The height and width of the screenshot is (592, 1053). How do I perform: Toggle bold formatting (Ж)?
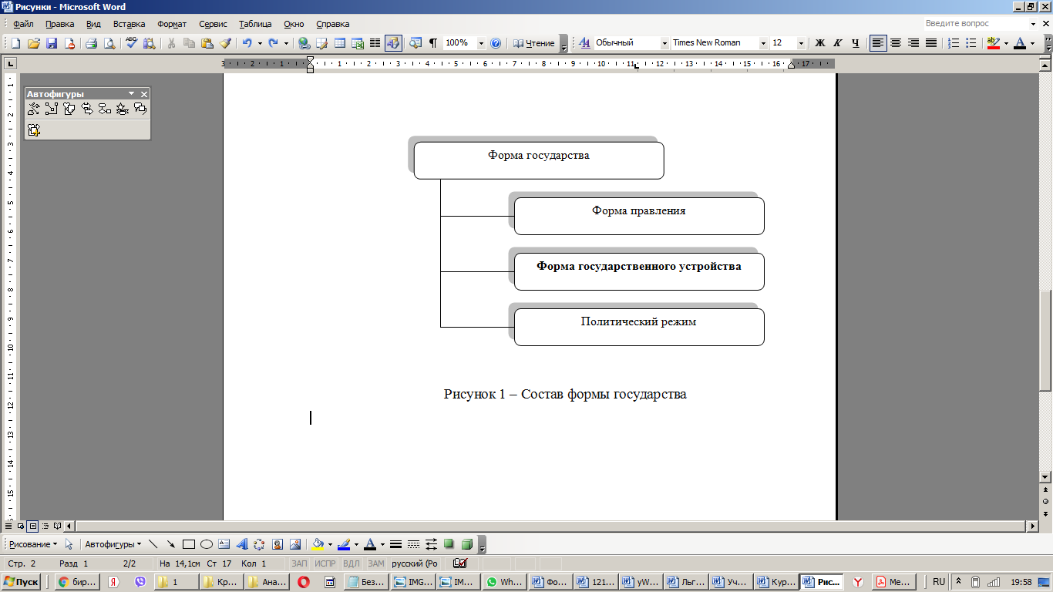point(820,43)
